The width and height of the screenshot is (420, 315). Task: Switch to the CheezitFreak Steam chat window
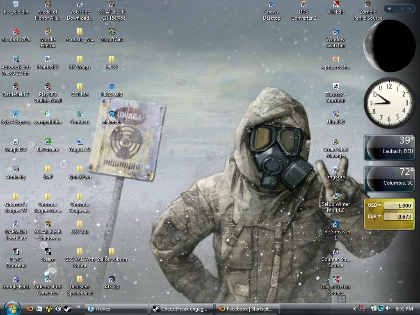pos(181,308)
